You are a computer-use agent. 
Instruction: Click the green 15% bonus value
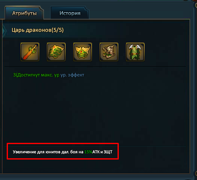[x=88, y=152]
